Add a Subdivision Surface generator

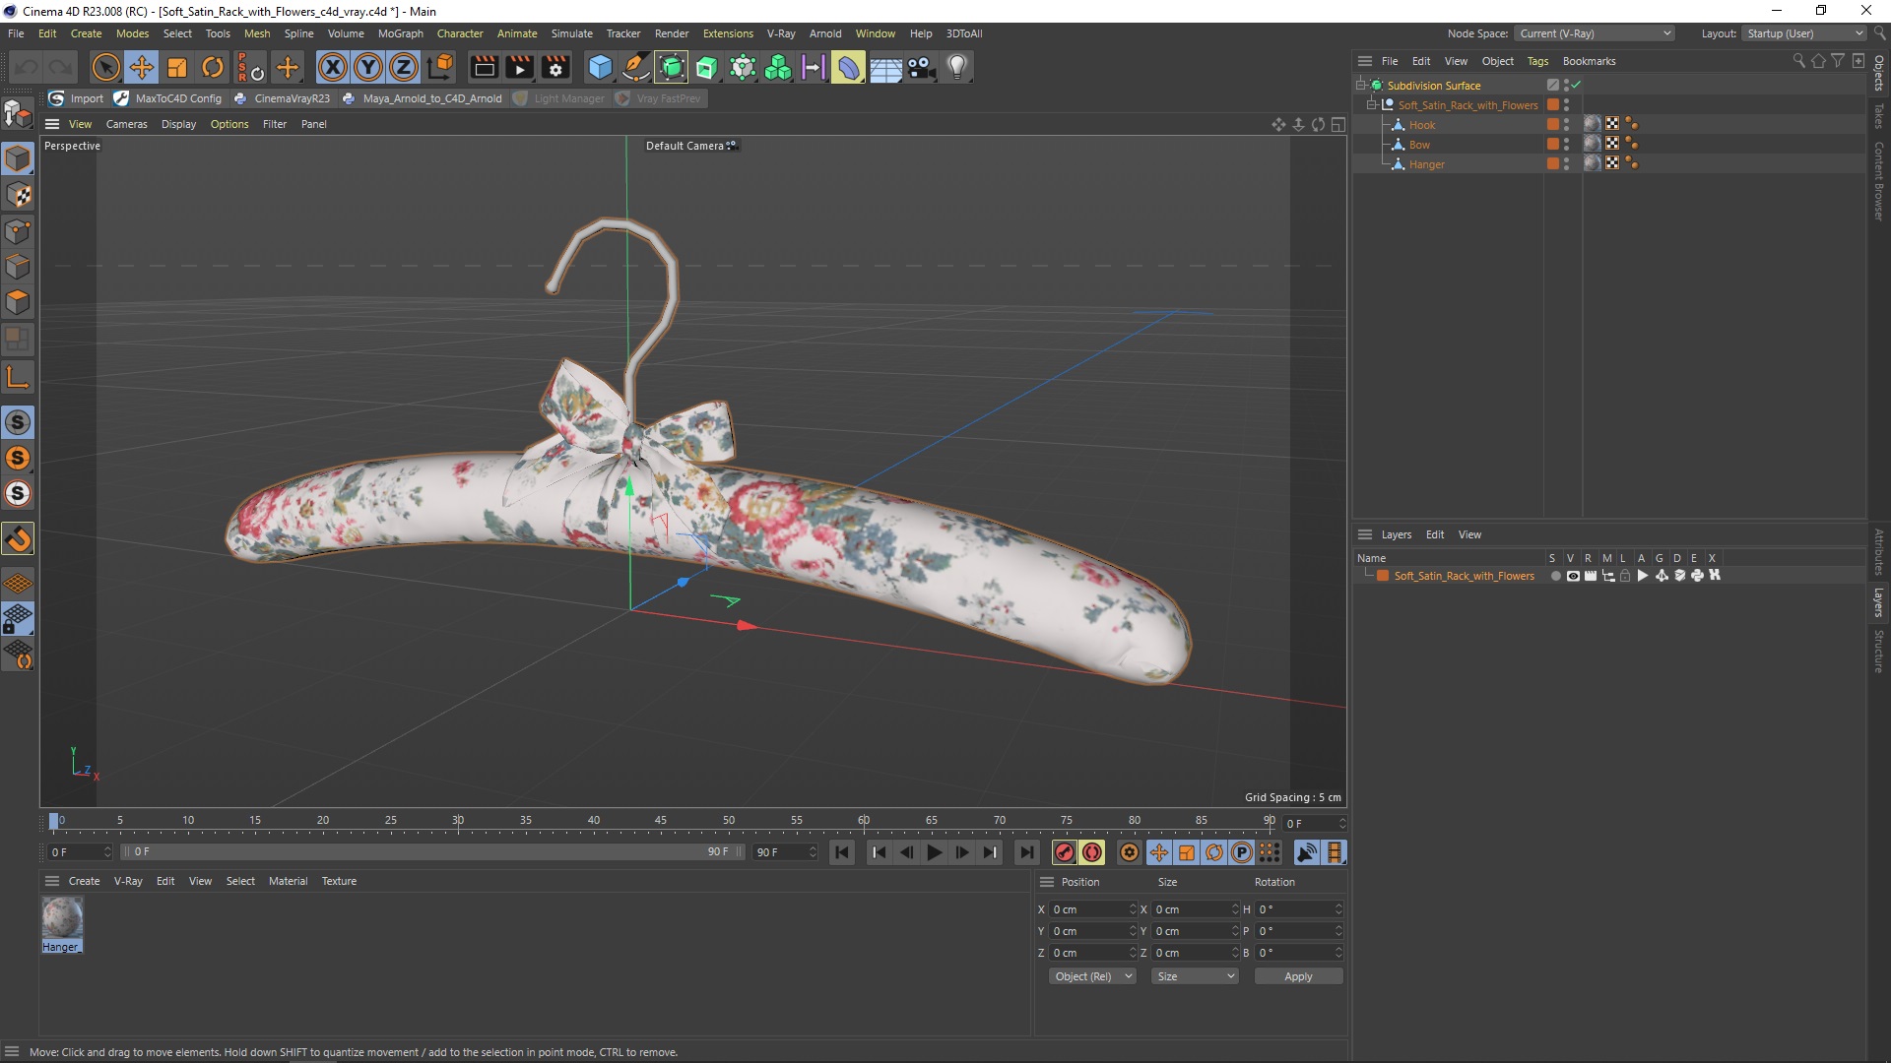pyautogui.click(x=672, y=67)
